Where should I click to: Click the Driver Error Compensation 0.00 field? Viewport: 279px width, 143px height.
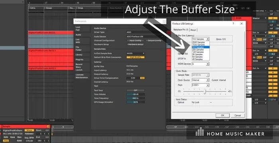point(133,78)
